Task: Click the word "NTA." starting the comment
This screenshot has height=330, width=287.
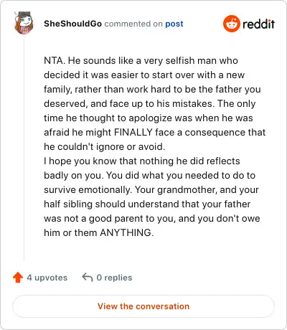Action: 55,60
